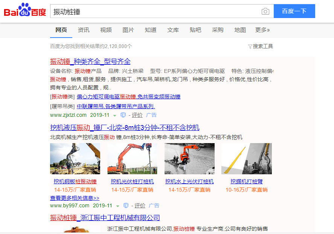The image size is (334, 234).
Task: Click price text 10-16万/厂家直销
Action: (x=247, y=190)
